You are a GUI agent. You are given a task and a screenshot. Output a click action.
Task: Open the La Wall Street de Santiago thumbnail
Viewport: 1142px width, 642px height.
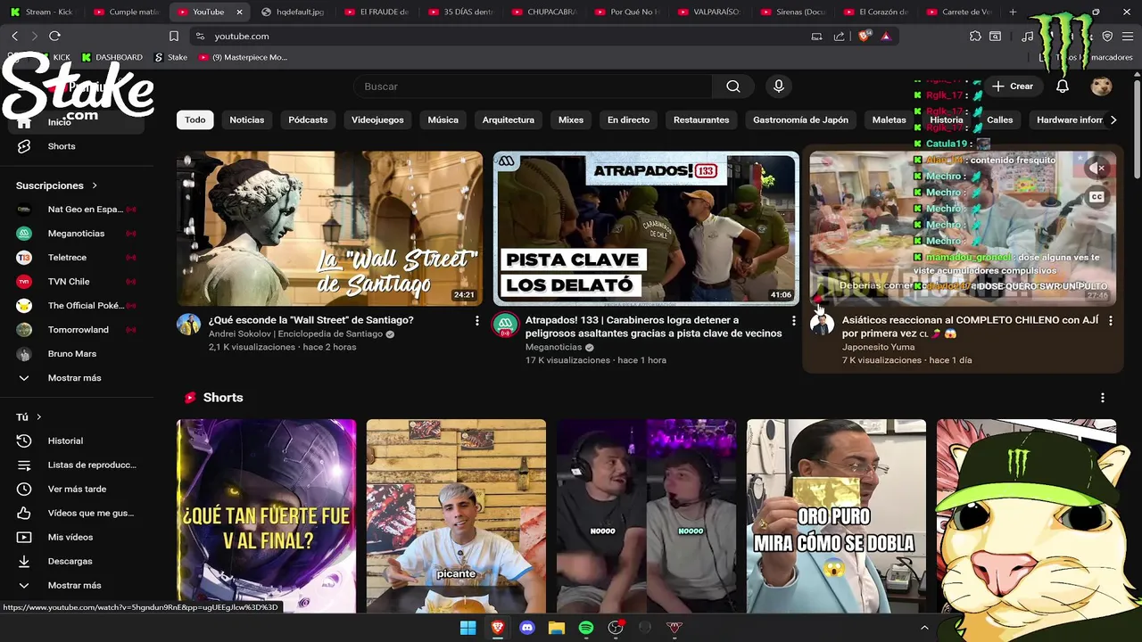(x=329, y=228)
